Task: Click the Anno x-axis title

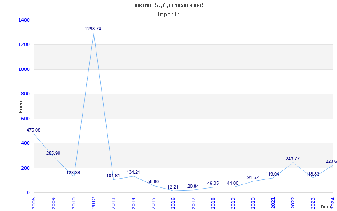Action: [327, 207]
